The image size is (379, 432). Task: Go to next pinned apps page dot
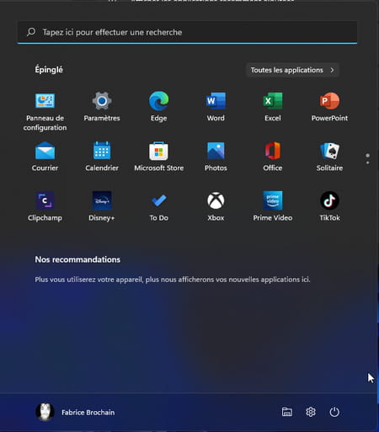click(368, 163)
